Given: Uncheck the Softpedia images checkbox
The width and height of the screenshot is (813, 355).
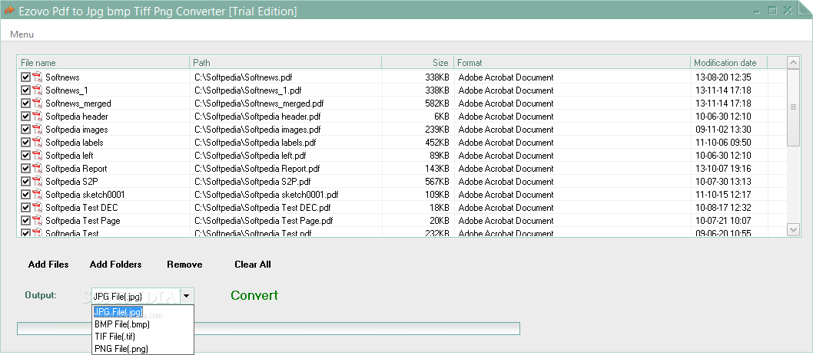Looking at the screenshot, I should [x=25, y=129].
